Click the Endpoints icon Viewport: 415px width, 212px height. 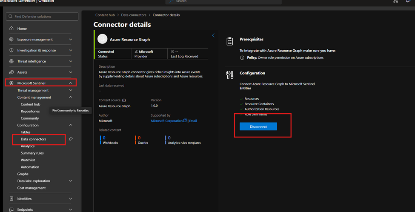click(x=11, y=209)
